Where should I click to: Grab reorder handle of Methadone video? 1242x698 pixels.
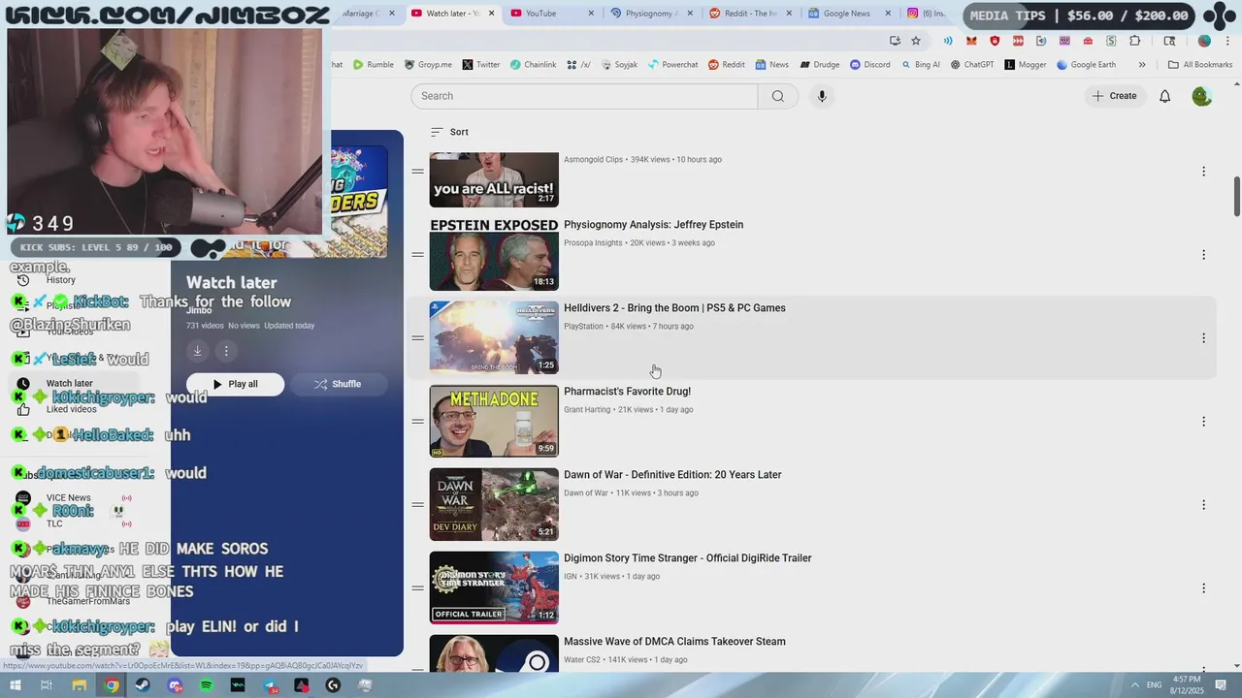coord(417,422)
